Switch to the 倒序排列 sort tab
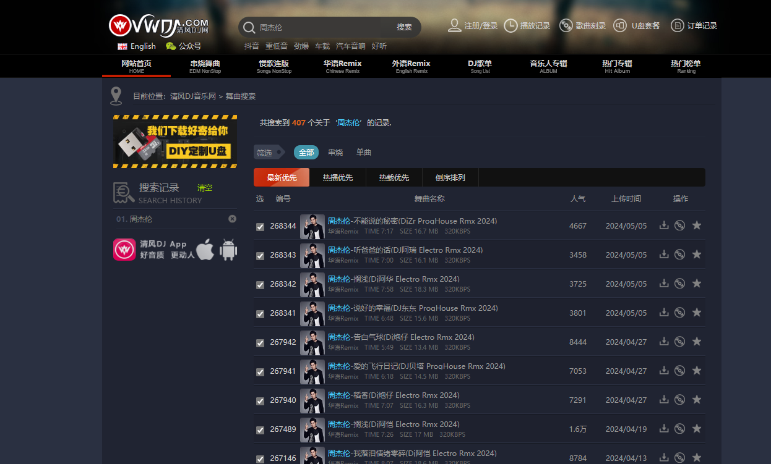This screenshot has height=464, width=771. [450, 177]
